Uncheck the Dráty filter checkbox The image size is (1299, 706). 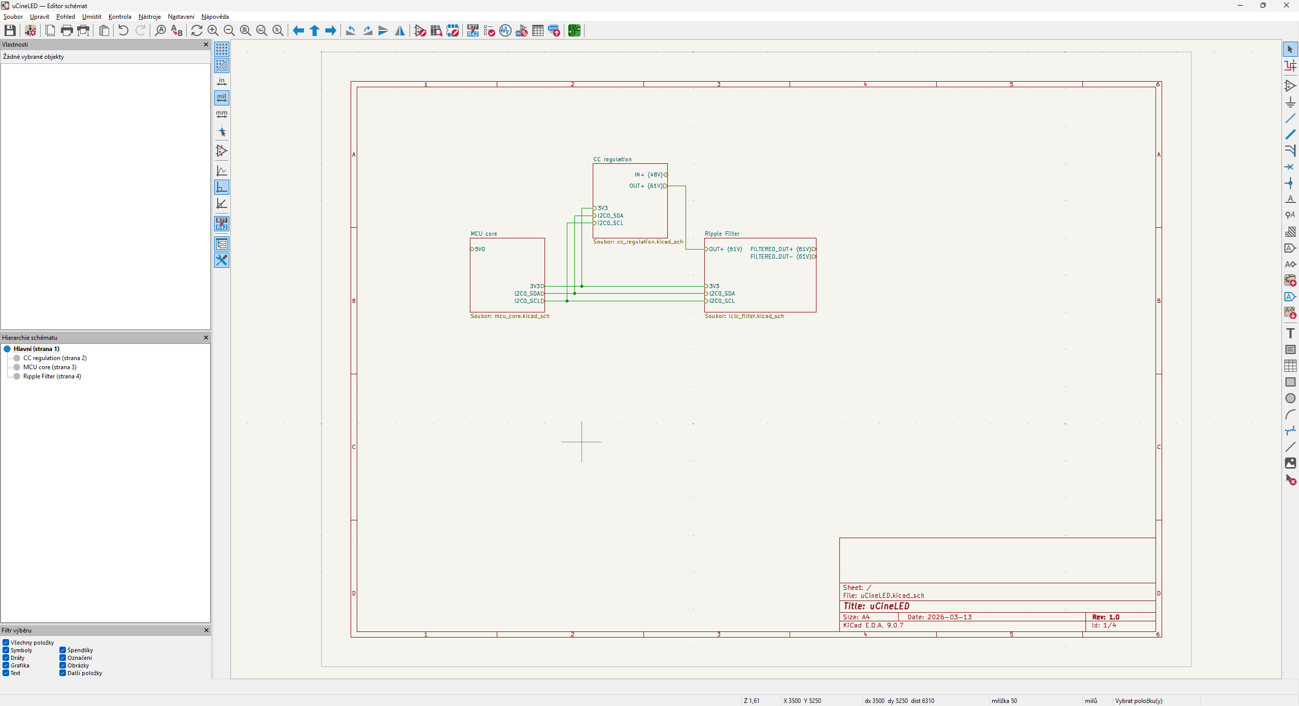[x=6, y=658]
